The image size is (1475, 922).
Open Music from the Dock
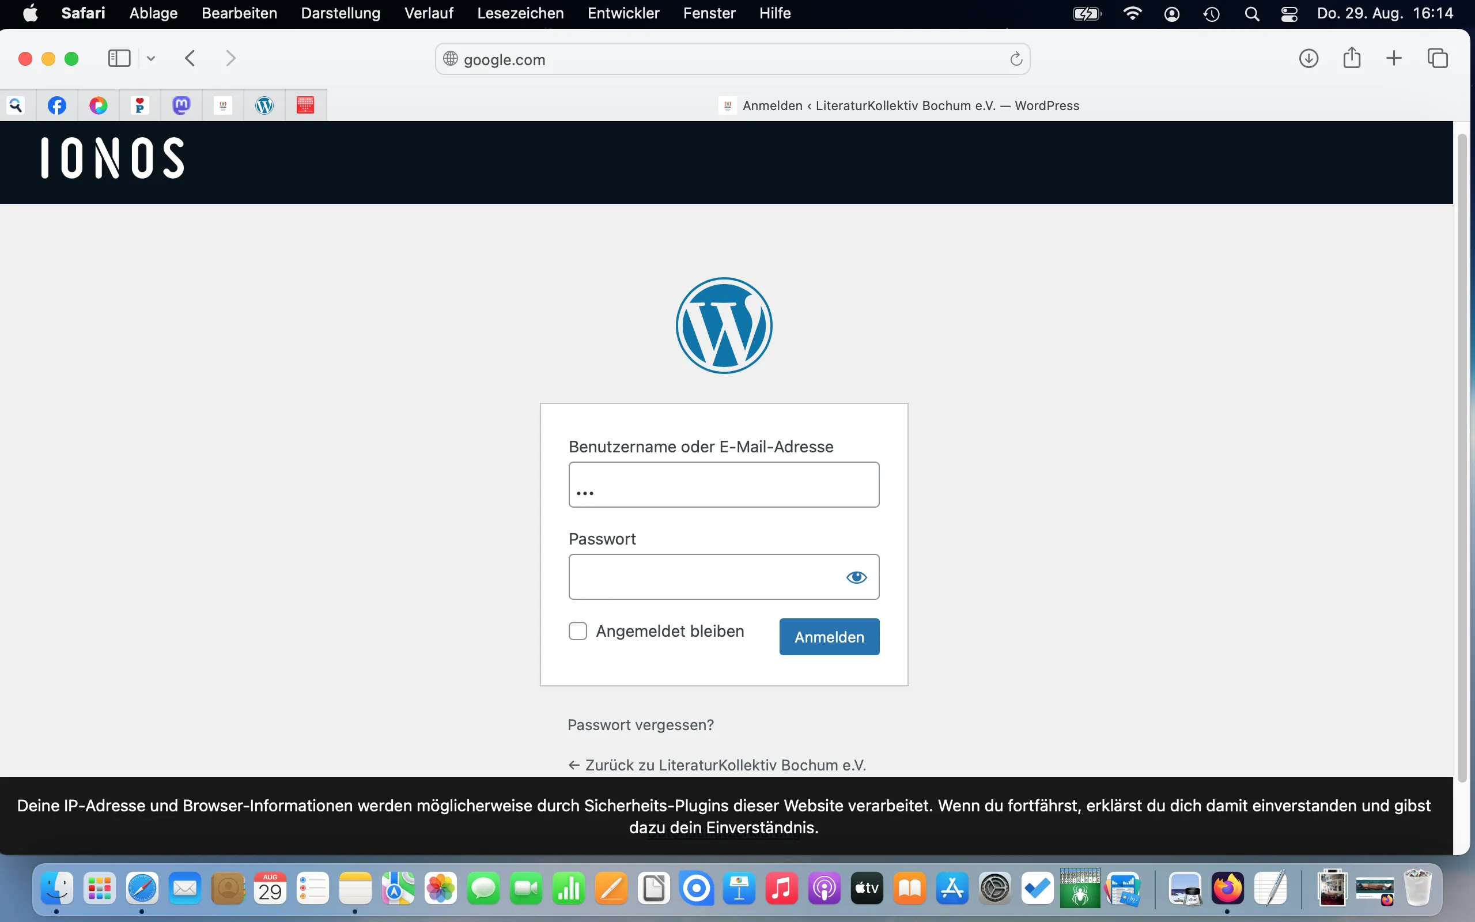click(x=781, y=889)
